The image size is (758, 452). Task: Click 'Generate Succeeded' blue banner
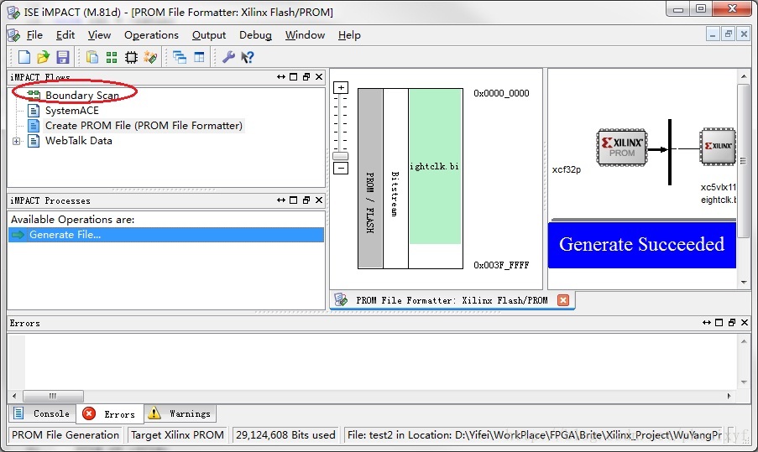coord(642,245)
